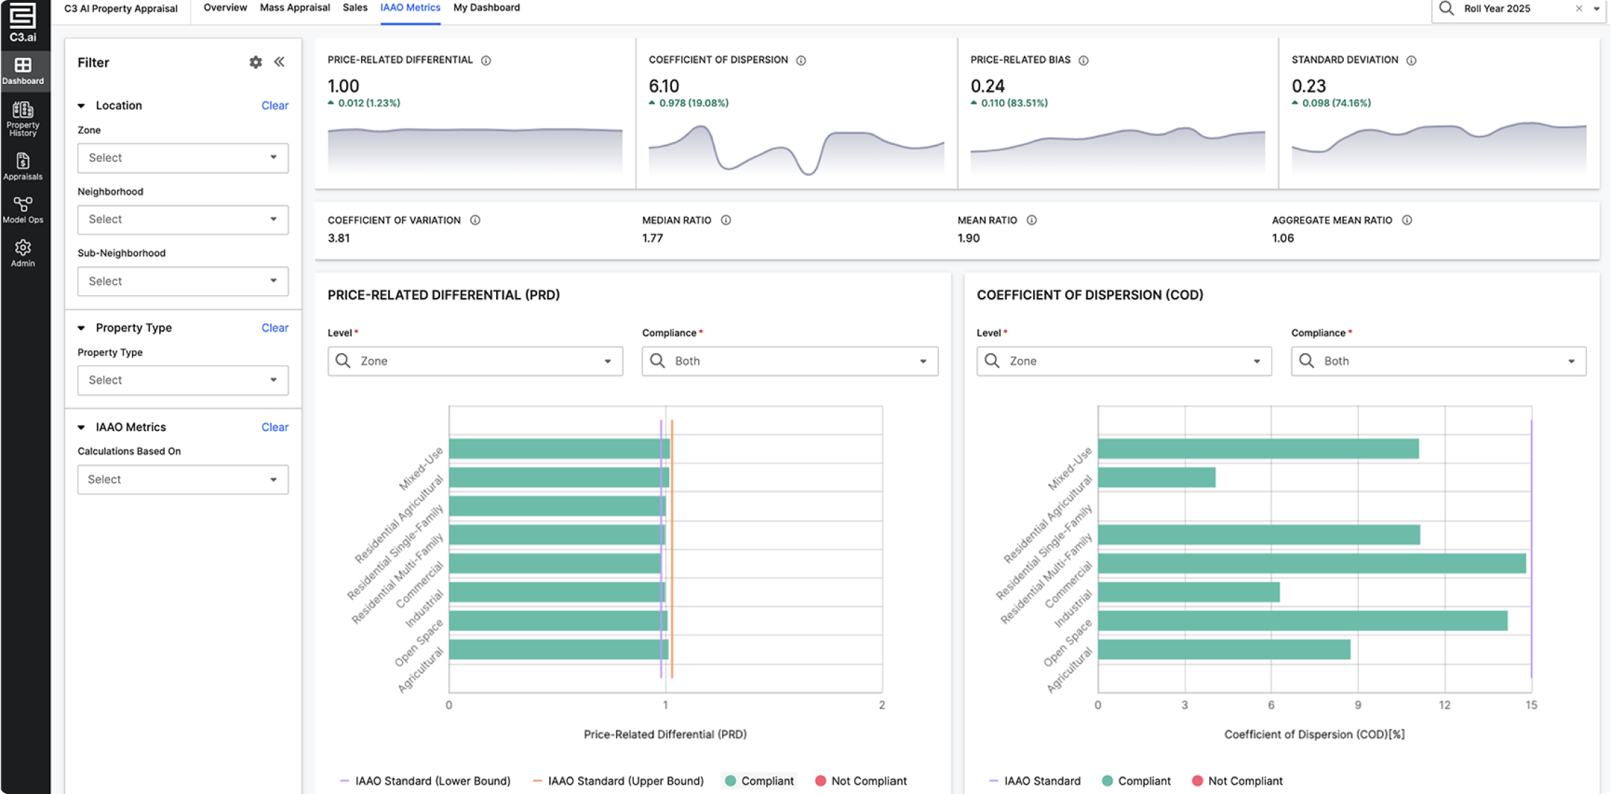Screen dimensions: 1611x794
Task: Open the Admin gear in sidebar
Action: [x=23, y=253]
